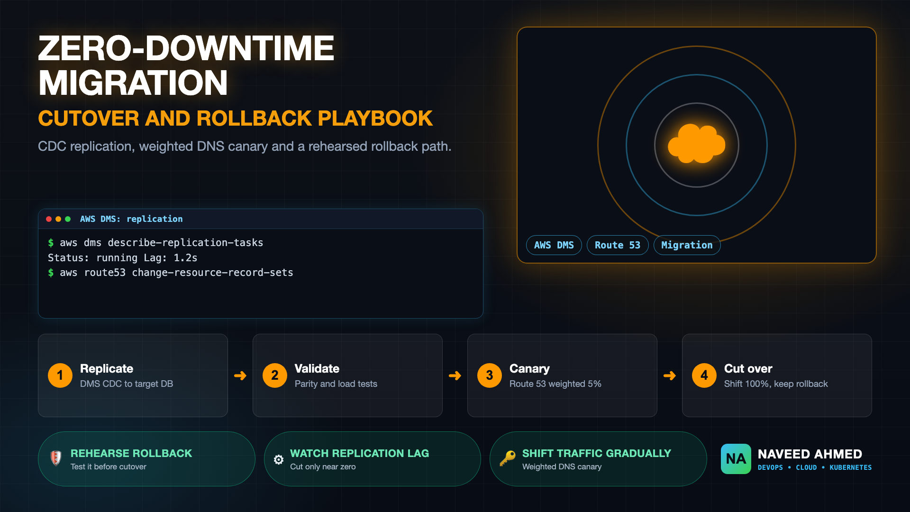Click the step 4 number circle

point(704,375)
